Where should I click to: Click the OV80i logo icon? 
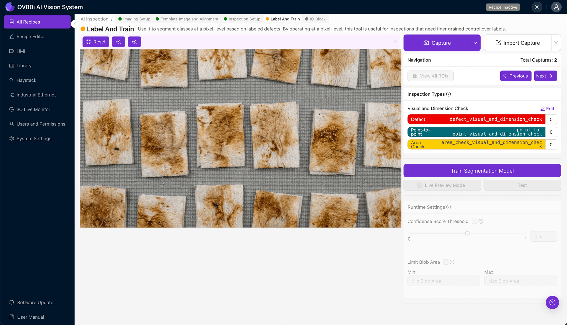coord(10,7)
